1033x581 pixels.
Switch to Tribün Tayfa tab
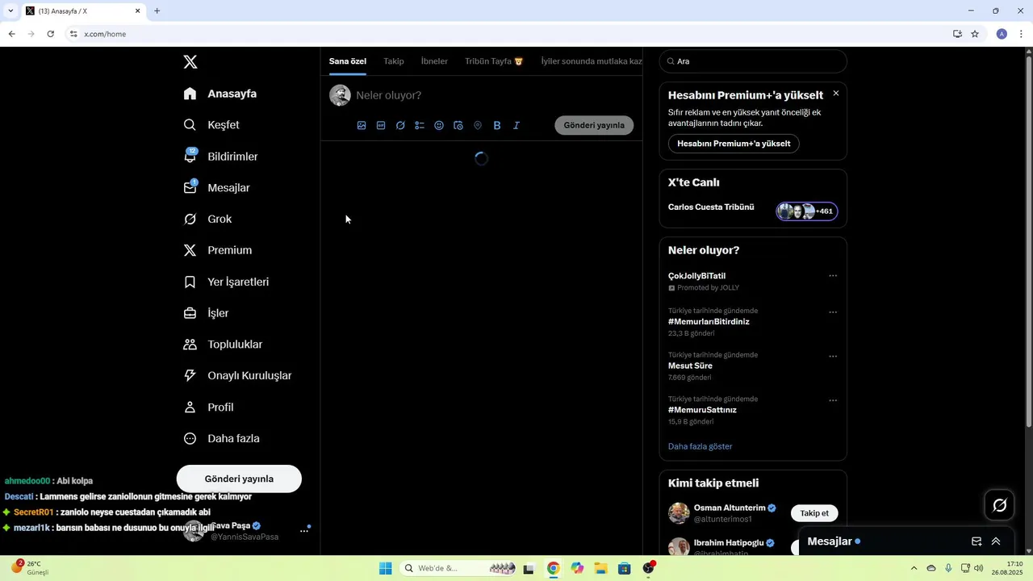click(494, 61)
